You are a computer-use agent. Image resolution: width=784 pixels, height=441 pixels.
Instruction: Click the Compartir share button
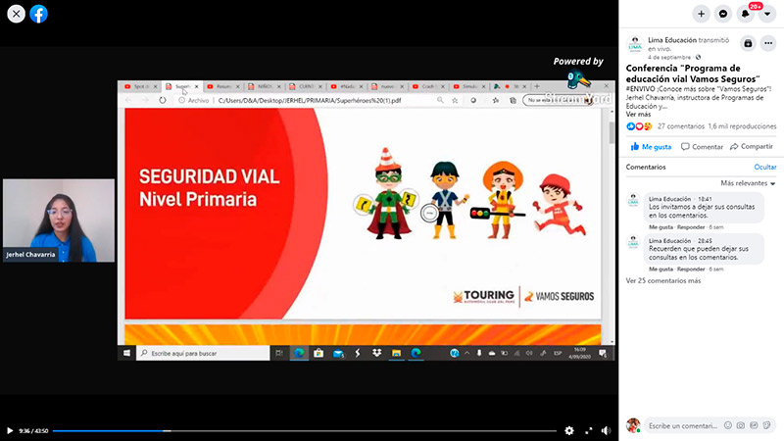(x=752, y=147)
